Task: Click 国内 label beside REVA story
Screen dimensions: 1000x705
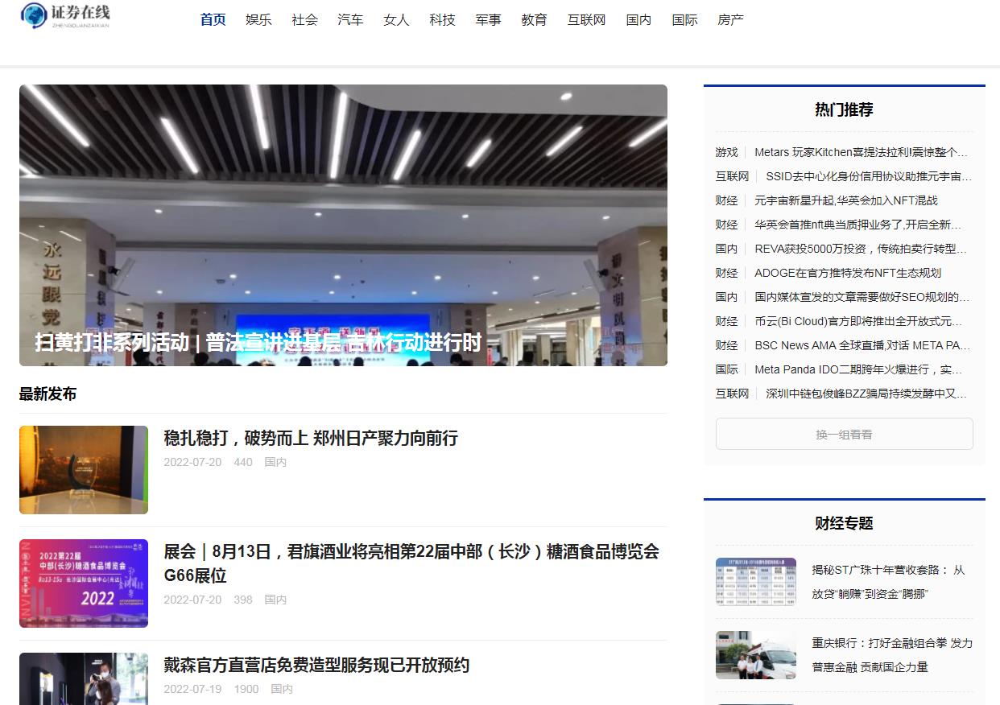Action: coord(726,249)
